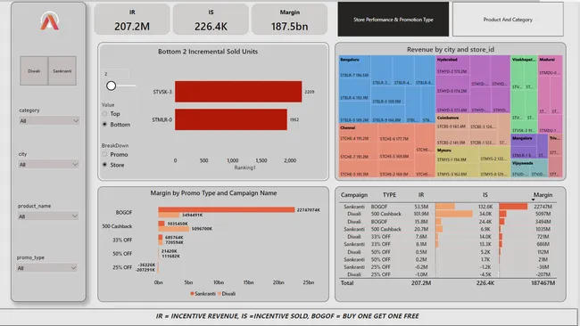Click the BOGOF axis label in margin chart
Viewport: 580px width, 326px height.
123,212
